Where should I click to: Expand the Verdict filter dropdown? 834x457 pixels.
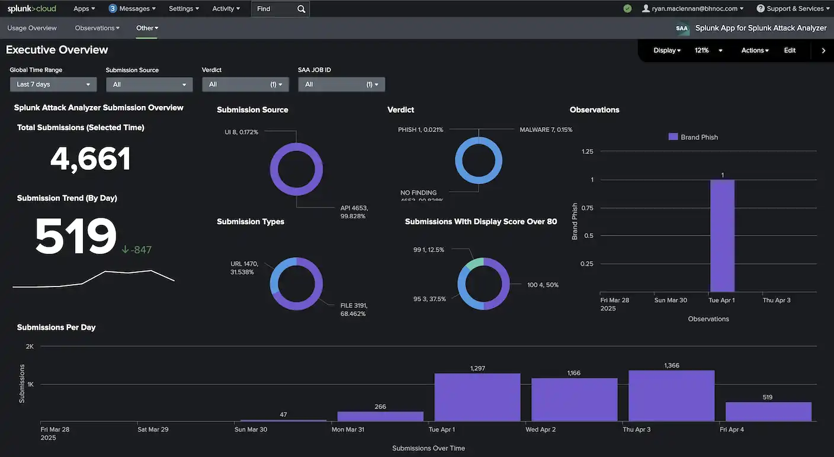point(245,84)
